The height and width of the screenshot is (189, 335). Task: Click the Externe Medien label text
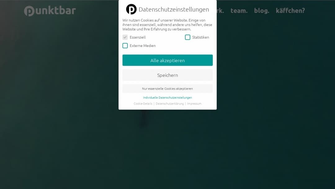click(143, 45)
